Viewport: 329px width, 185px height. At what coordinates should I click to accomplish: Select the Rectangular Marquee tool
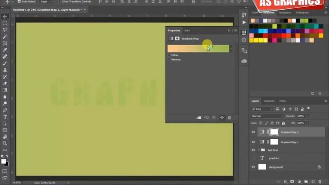(x=5, y=23)
